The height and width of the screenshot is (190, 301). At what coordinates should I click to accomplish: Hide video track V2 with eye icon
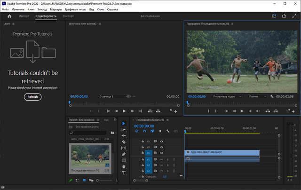[161, 147]
